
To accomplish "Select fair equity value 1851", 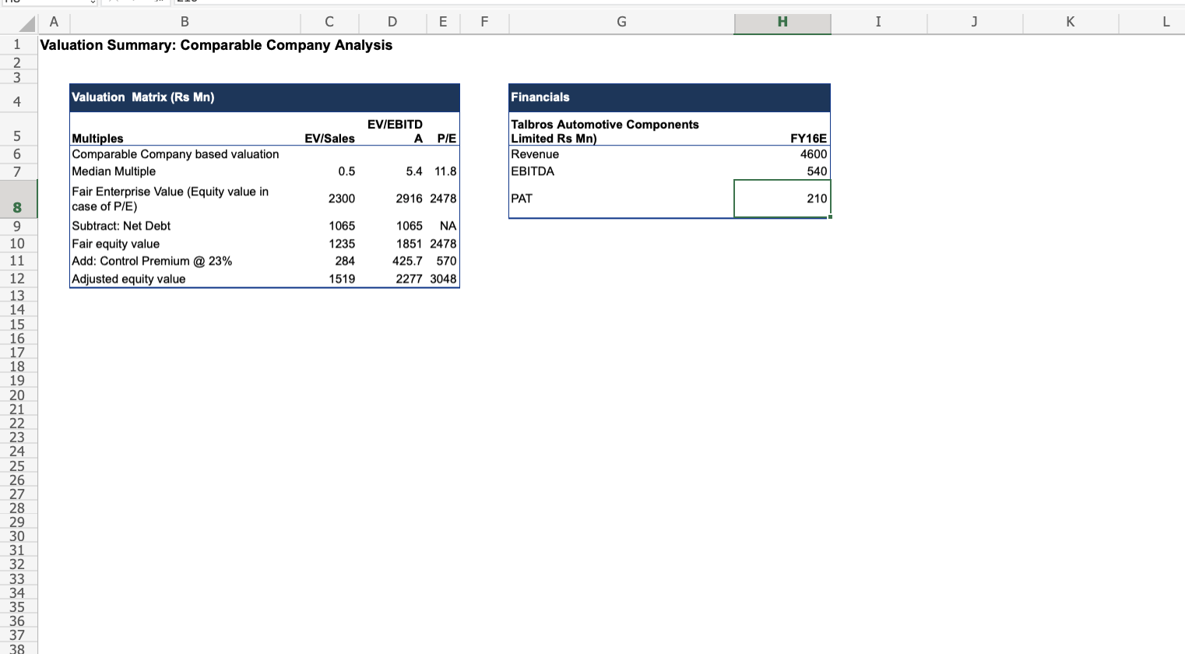I will [392, 244].
